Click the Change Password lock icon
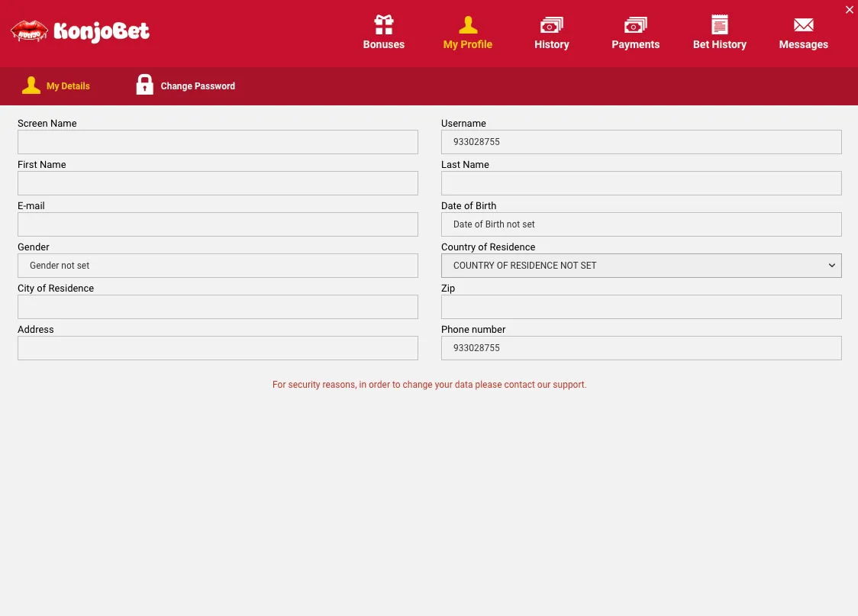858x616 pixels. (144, 85)
